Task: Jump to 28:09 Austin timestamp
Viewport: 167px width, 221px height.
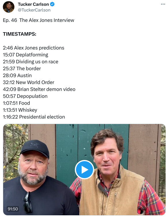Action: click(x=17, y=76)
